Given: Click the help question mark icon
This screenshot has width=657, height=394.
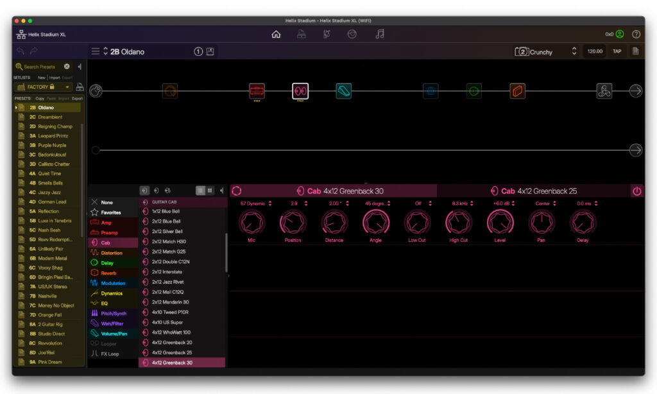Looking at the screenshot, I should coord(636,34).
